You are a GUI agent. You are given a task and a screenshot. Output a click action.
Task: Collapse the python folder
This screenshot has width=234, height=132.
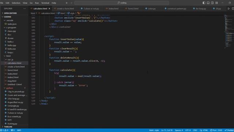(10, 88)
